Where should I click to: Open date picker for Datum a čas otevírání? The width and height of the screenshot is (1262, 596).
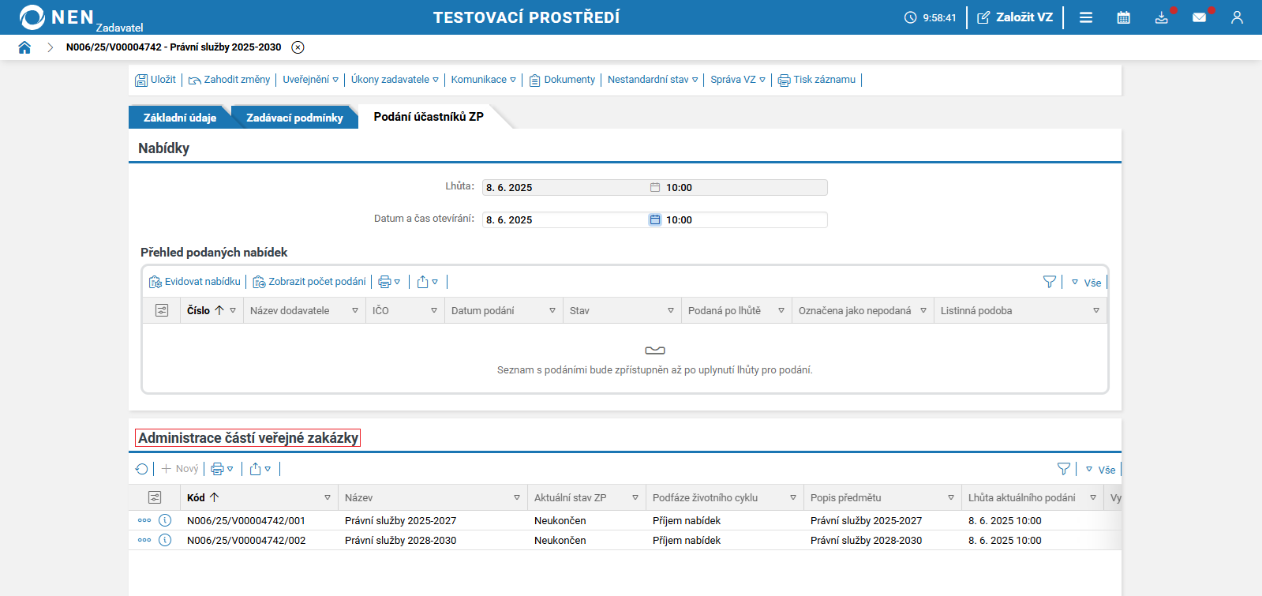coord(655,220)
